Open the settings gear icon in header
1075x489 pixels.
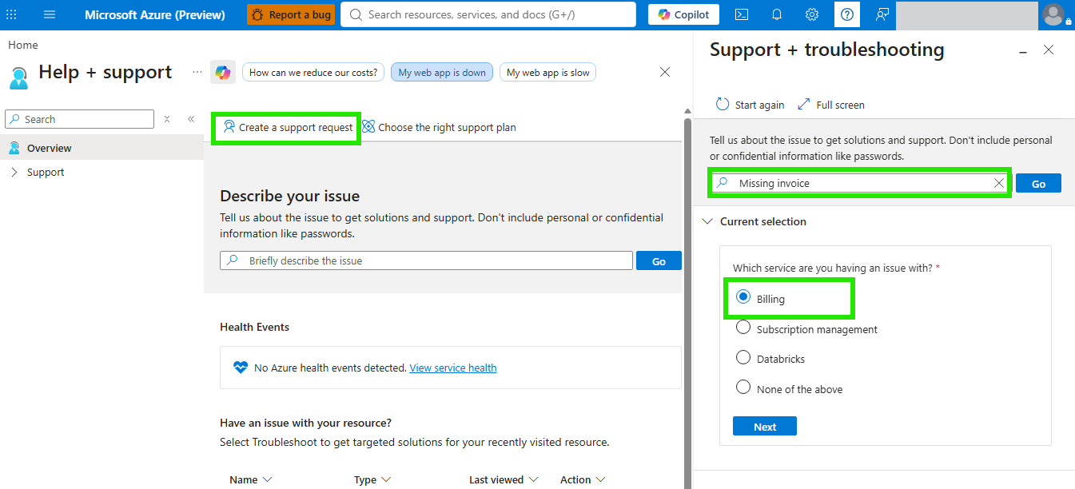(x=812, y=14)
